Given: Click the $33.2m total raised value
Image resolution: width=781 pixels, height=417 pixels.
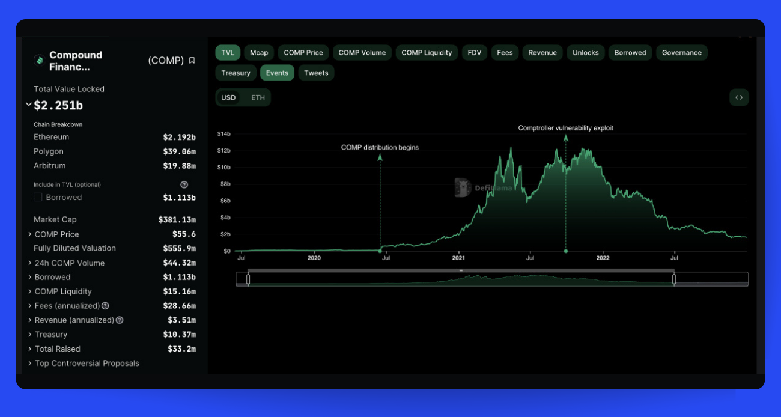Looking at the screenshot, I should [x=182, y=349].
